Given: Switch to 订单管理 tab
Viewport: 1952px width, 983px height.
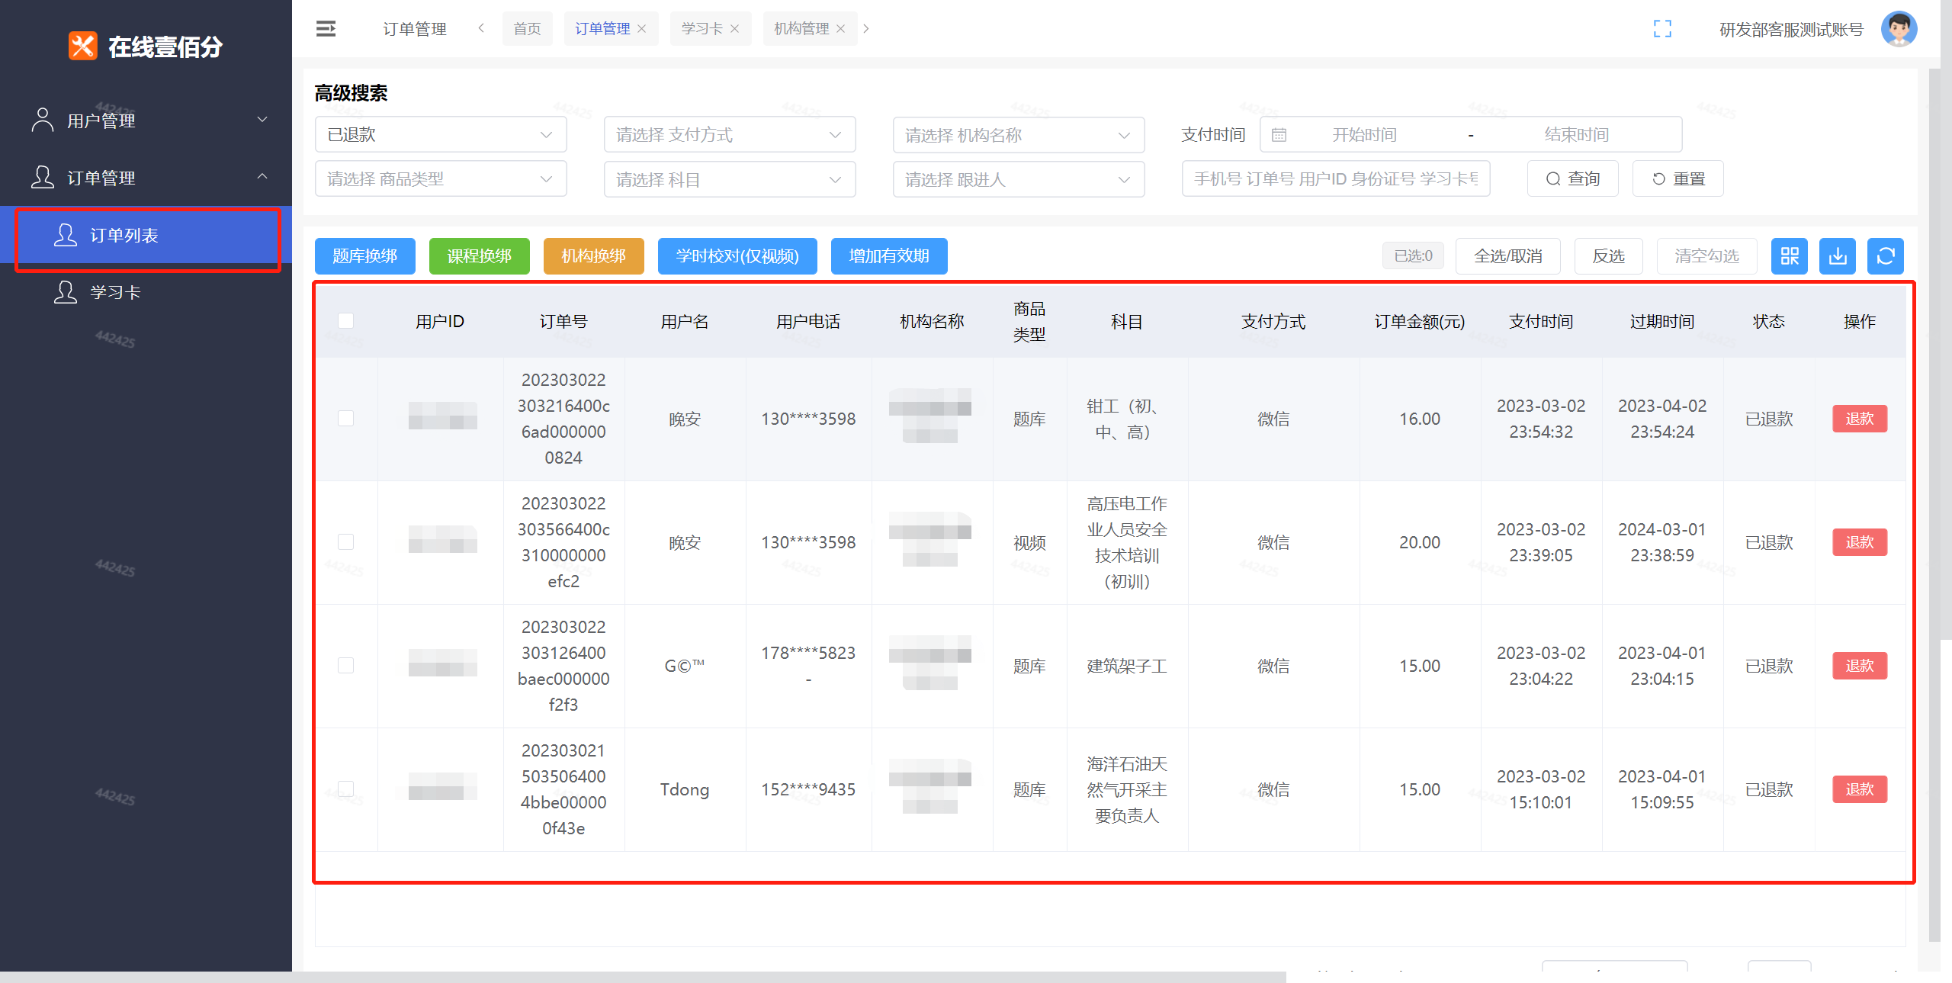Looking at the screenshot, I should [x=602, y=29].
